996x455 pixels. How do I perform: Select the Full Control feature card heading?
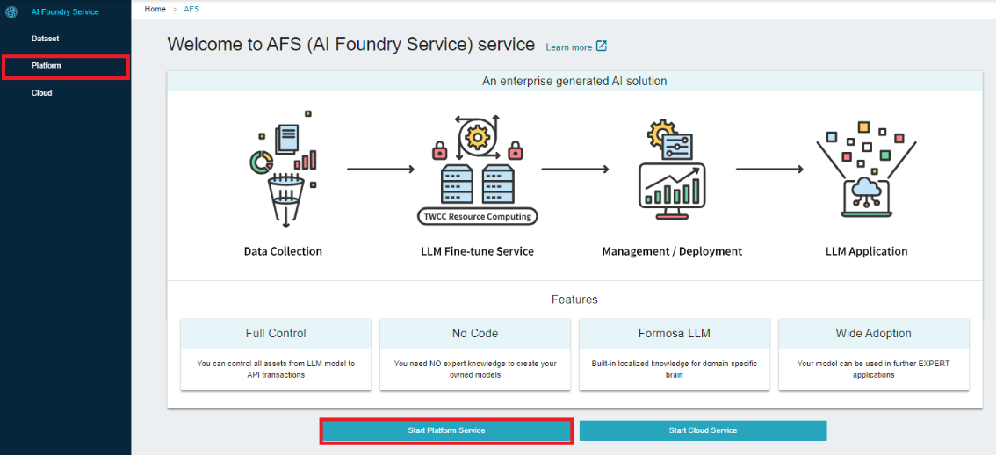276,333
